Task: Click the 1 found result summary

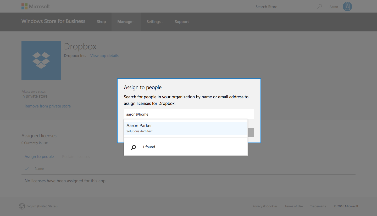Action: click(149, 147)
